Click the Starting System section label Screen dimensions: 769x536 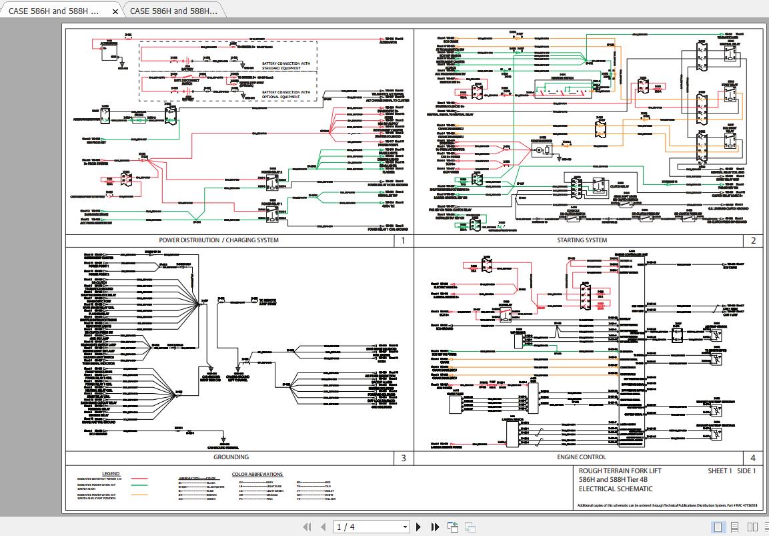pyautogui.click(x=582, y=240)
